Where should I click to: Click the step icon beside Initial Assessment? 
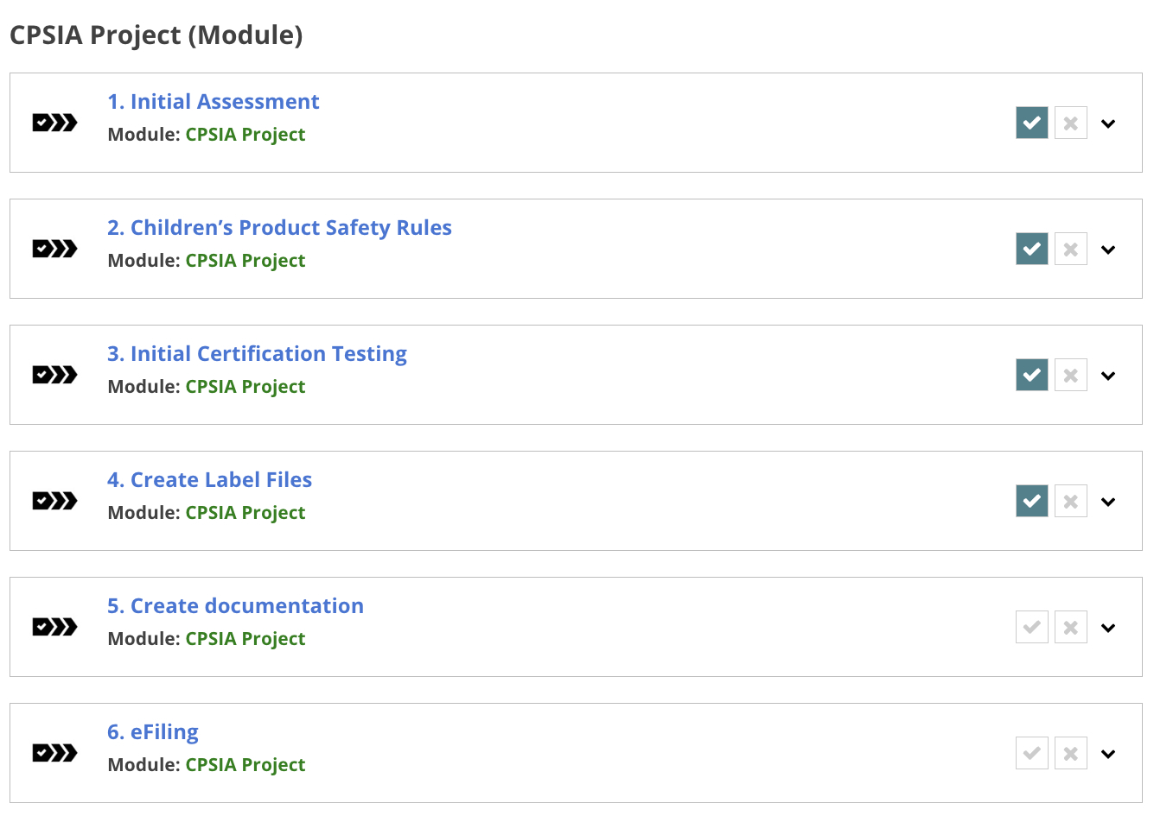(54, 123)
